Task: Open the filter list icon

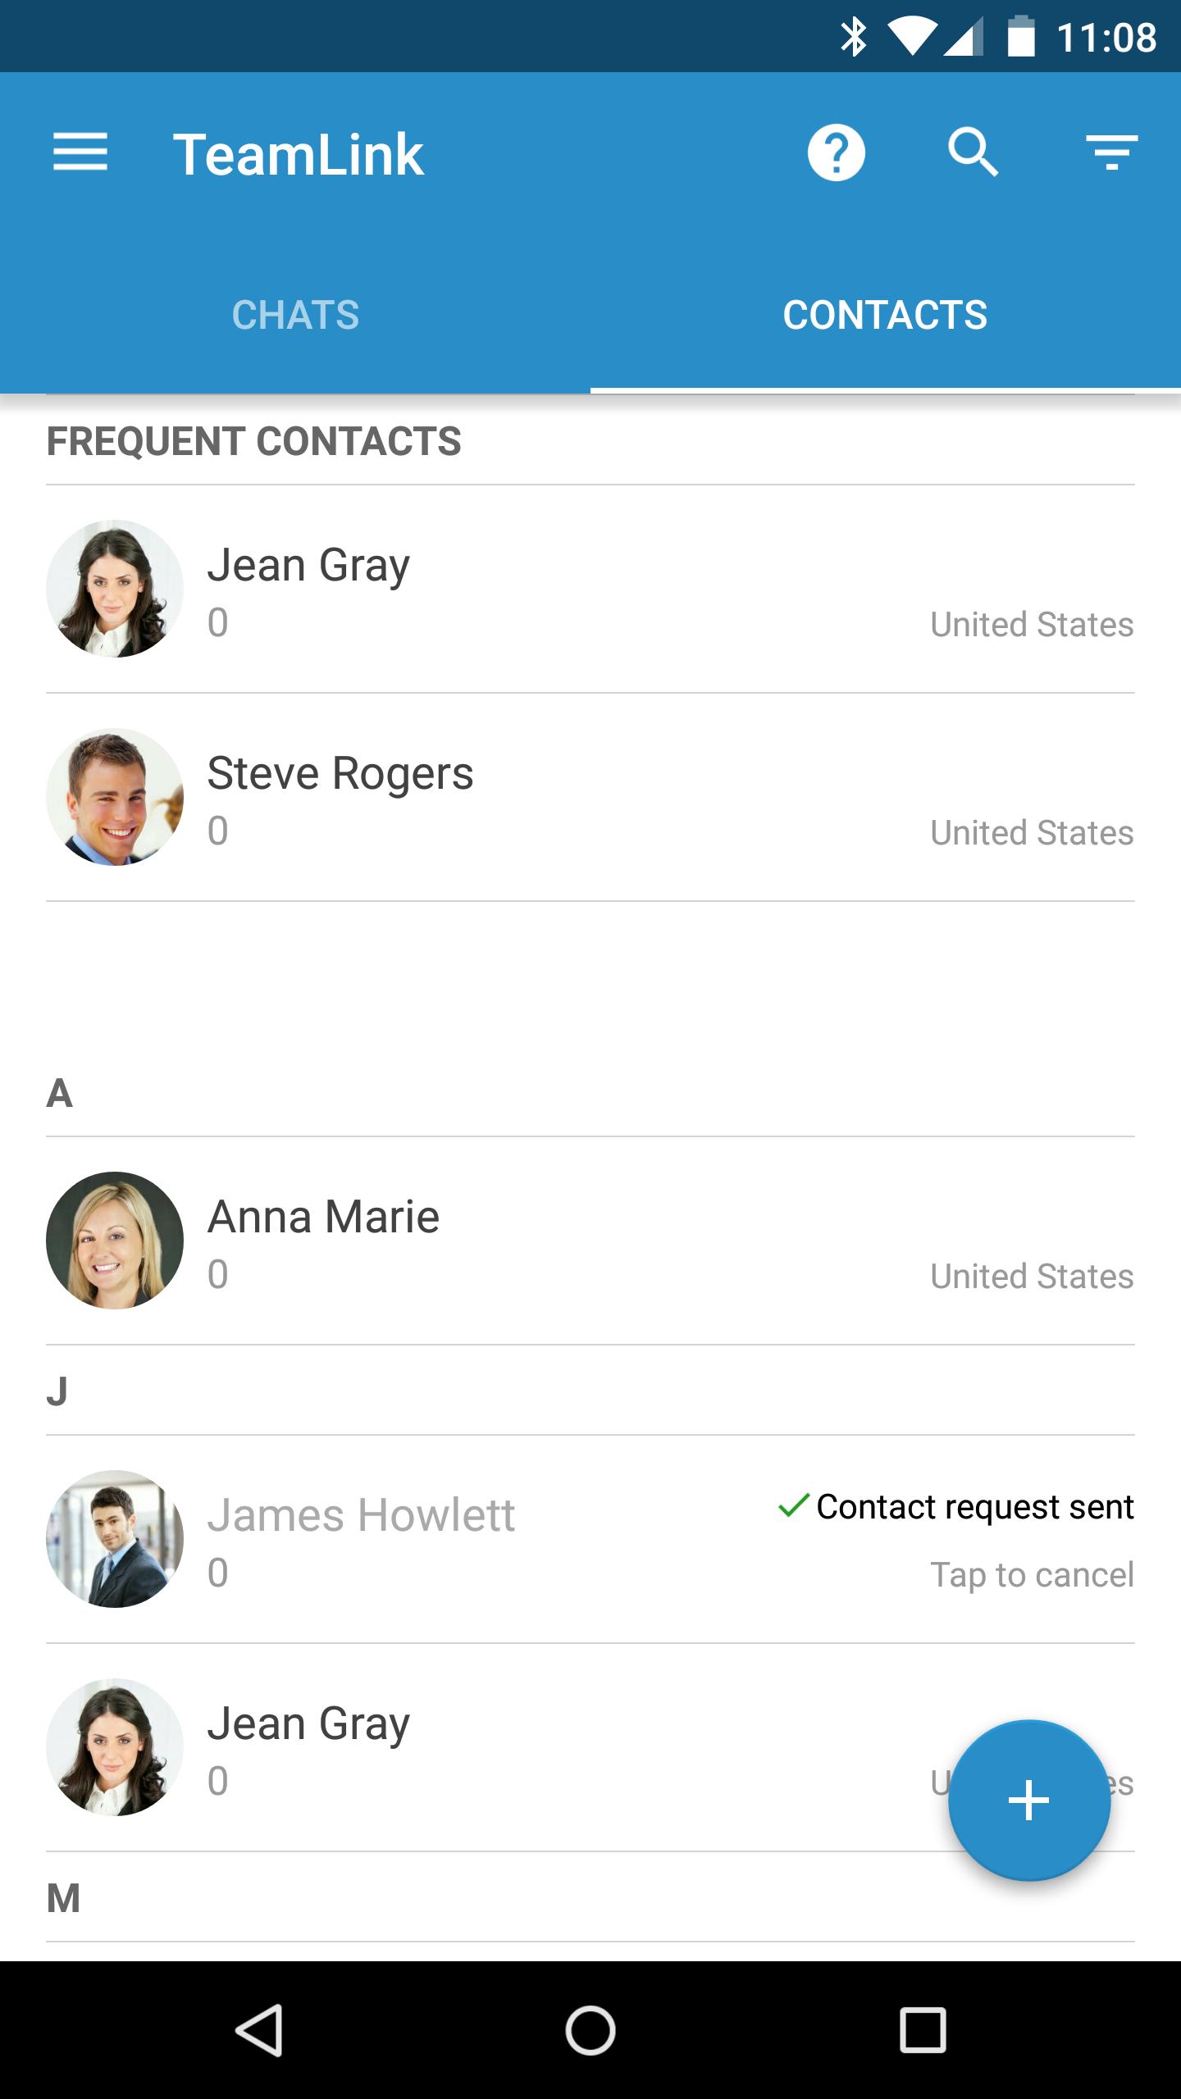Action: pos(1111,153)
